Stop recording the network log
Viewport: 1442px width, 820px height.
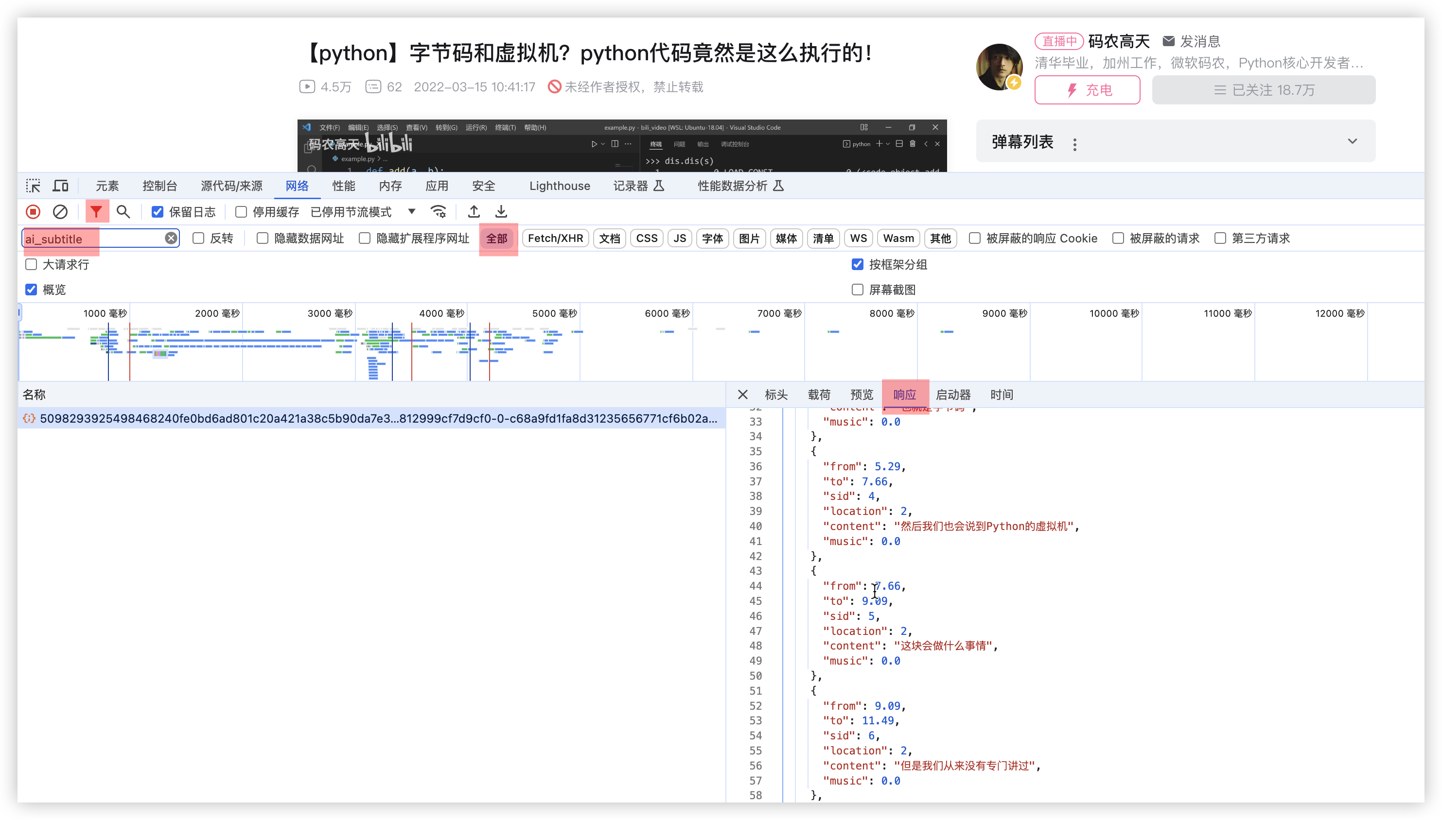33,212
